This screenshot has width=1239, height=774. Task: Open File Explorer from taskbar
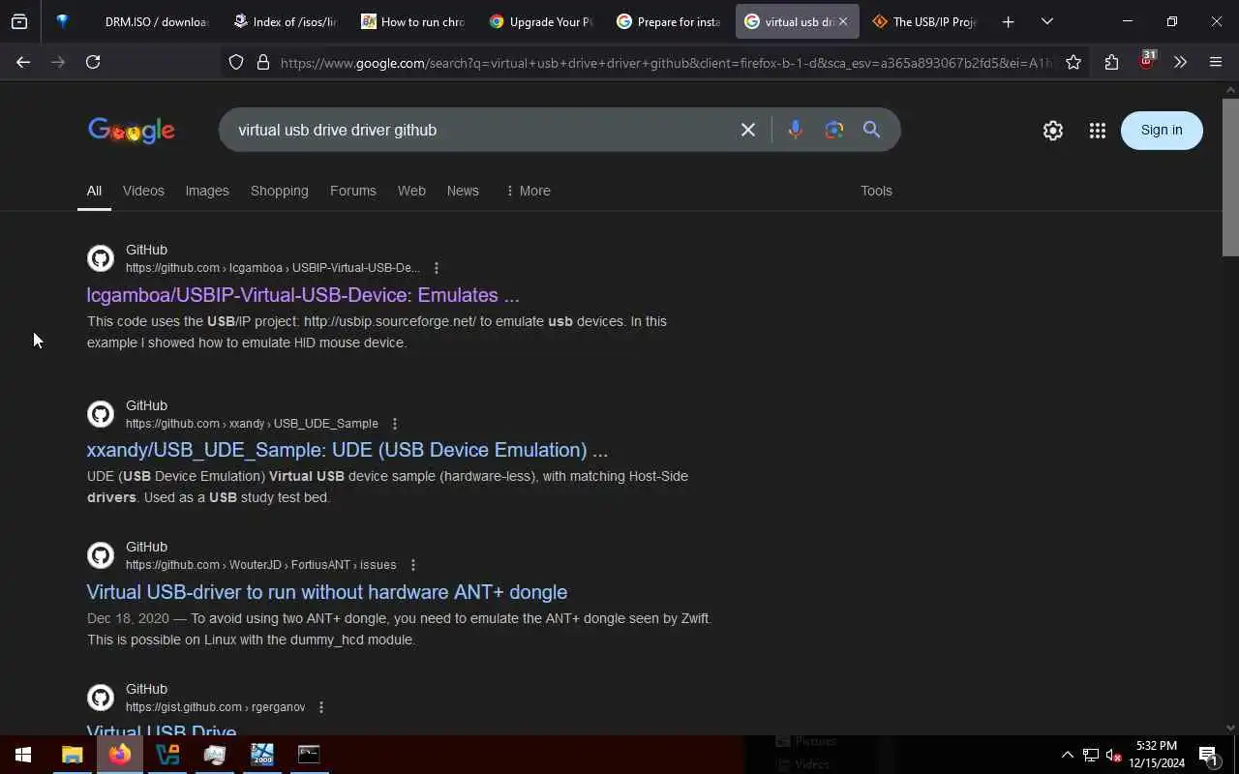pos(72,755)
